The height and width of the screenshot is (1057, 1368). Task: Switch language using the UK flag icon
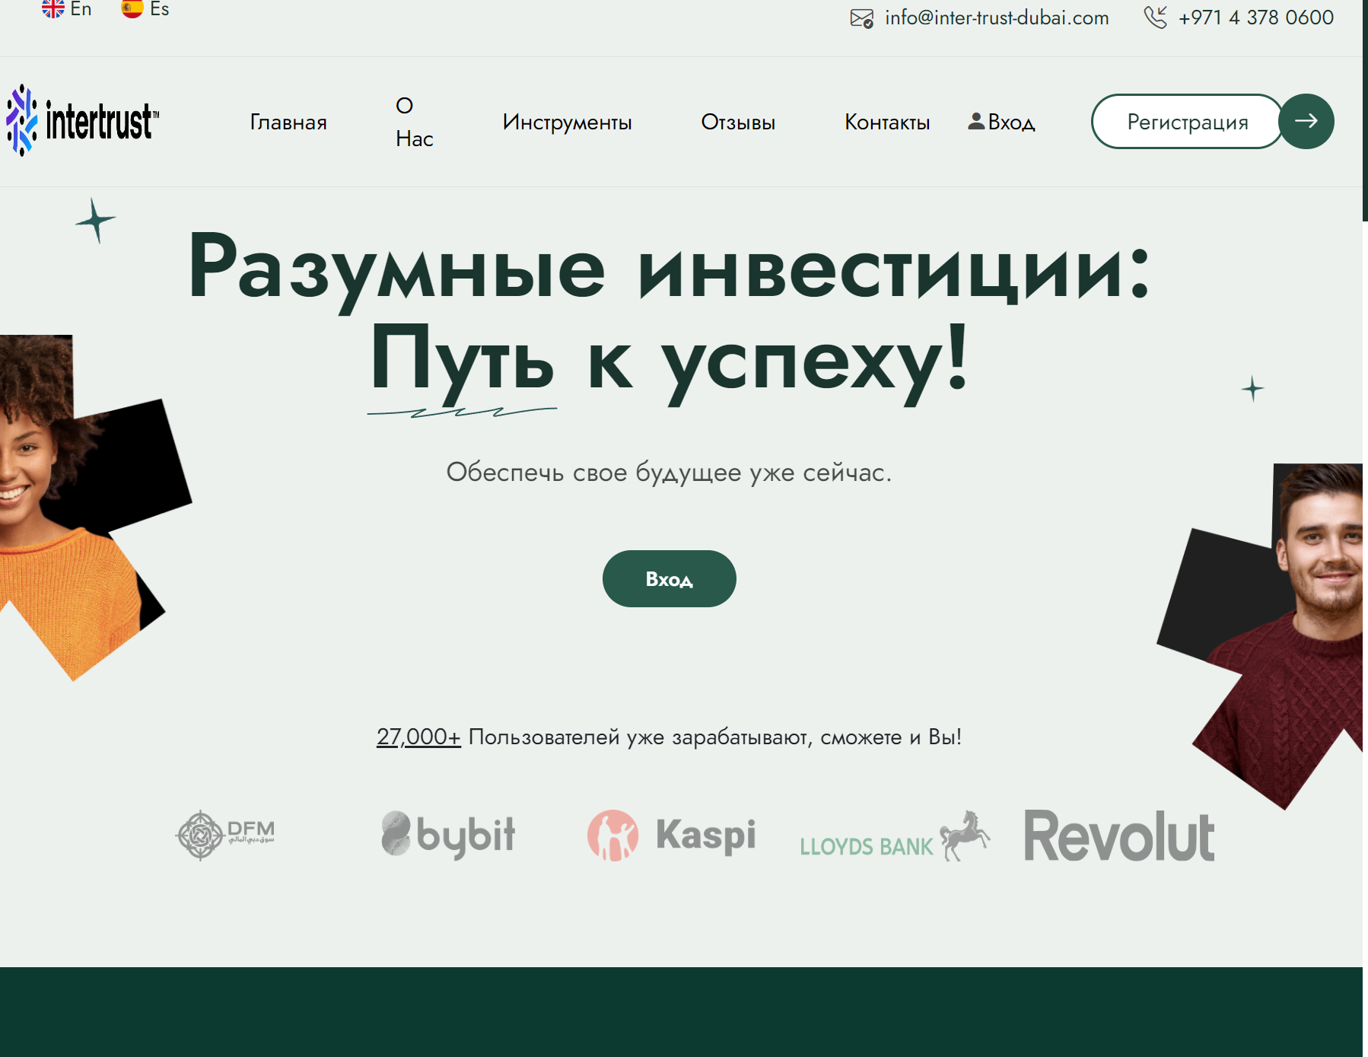pos(53,9)
